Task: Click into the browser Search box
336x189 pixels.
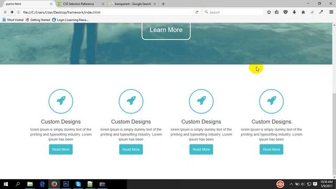Action: pos(233,12)
